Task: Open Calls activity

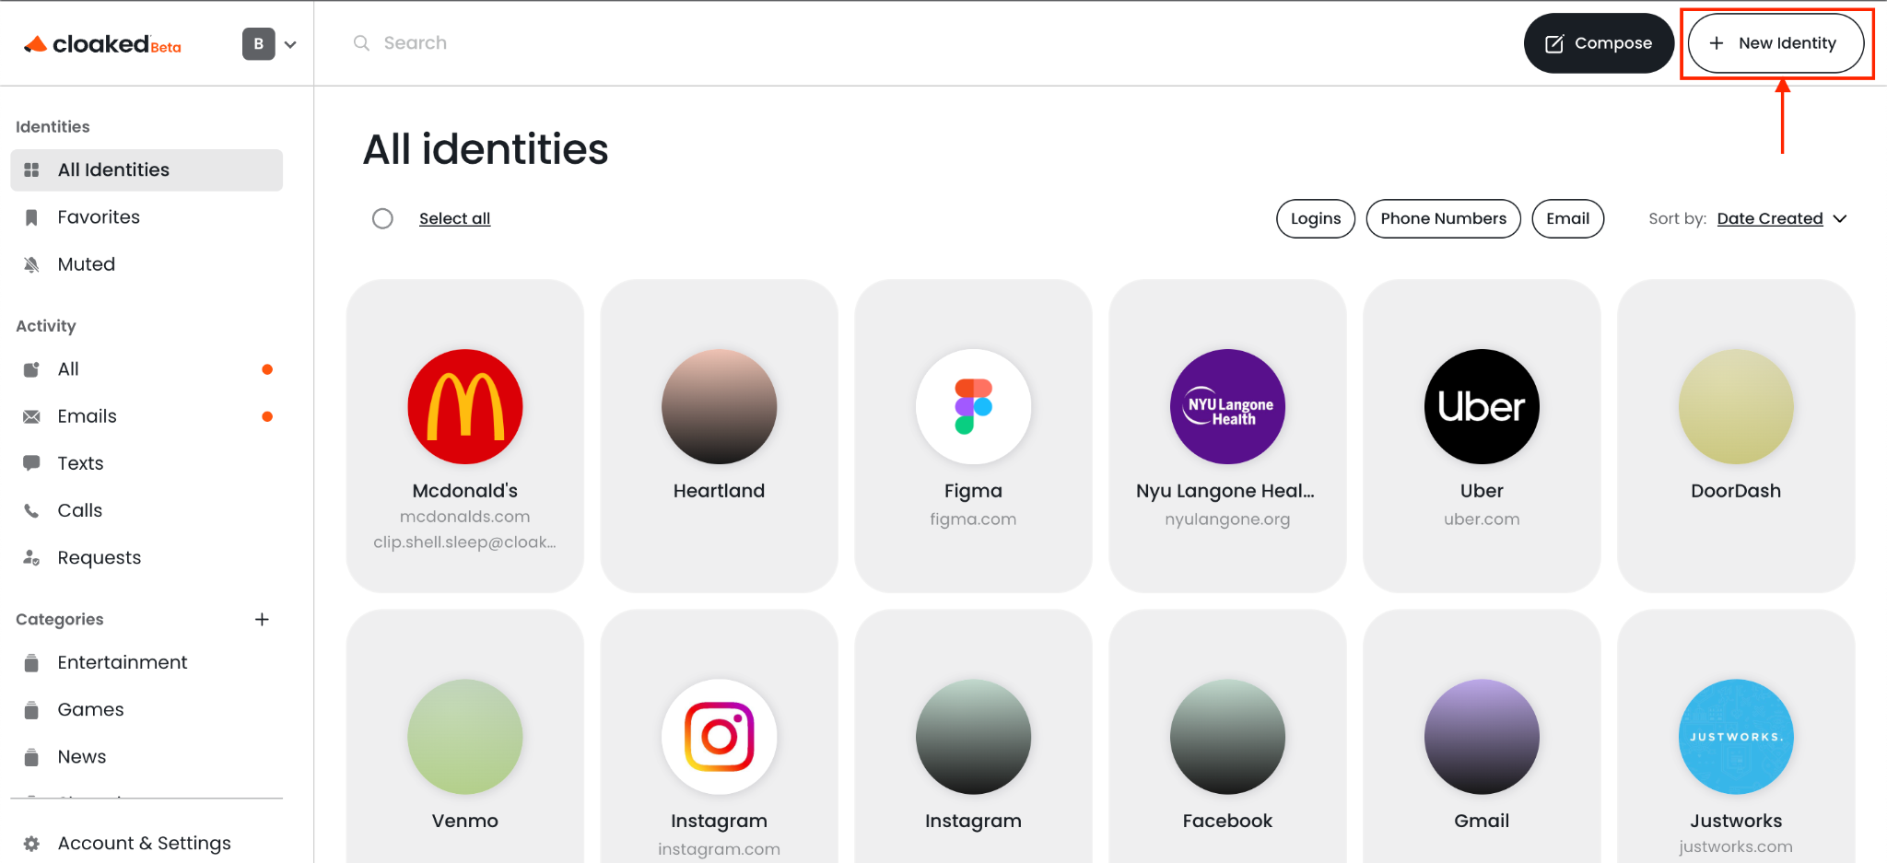Action: (x=147, y=510)
